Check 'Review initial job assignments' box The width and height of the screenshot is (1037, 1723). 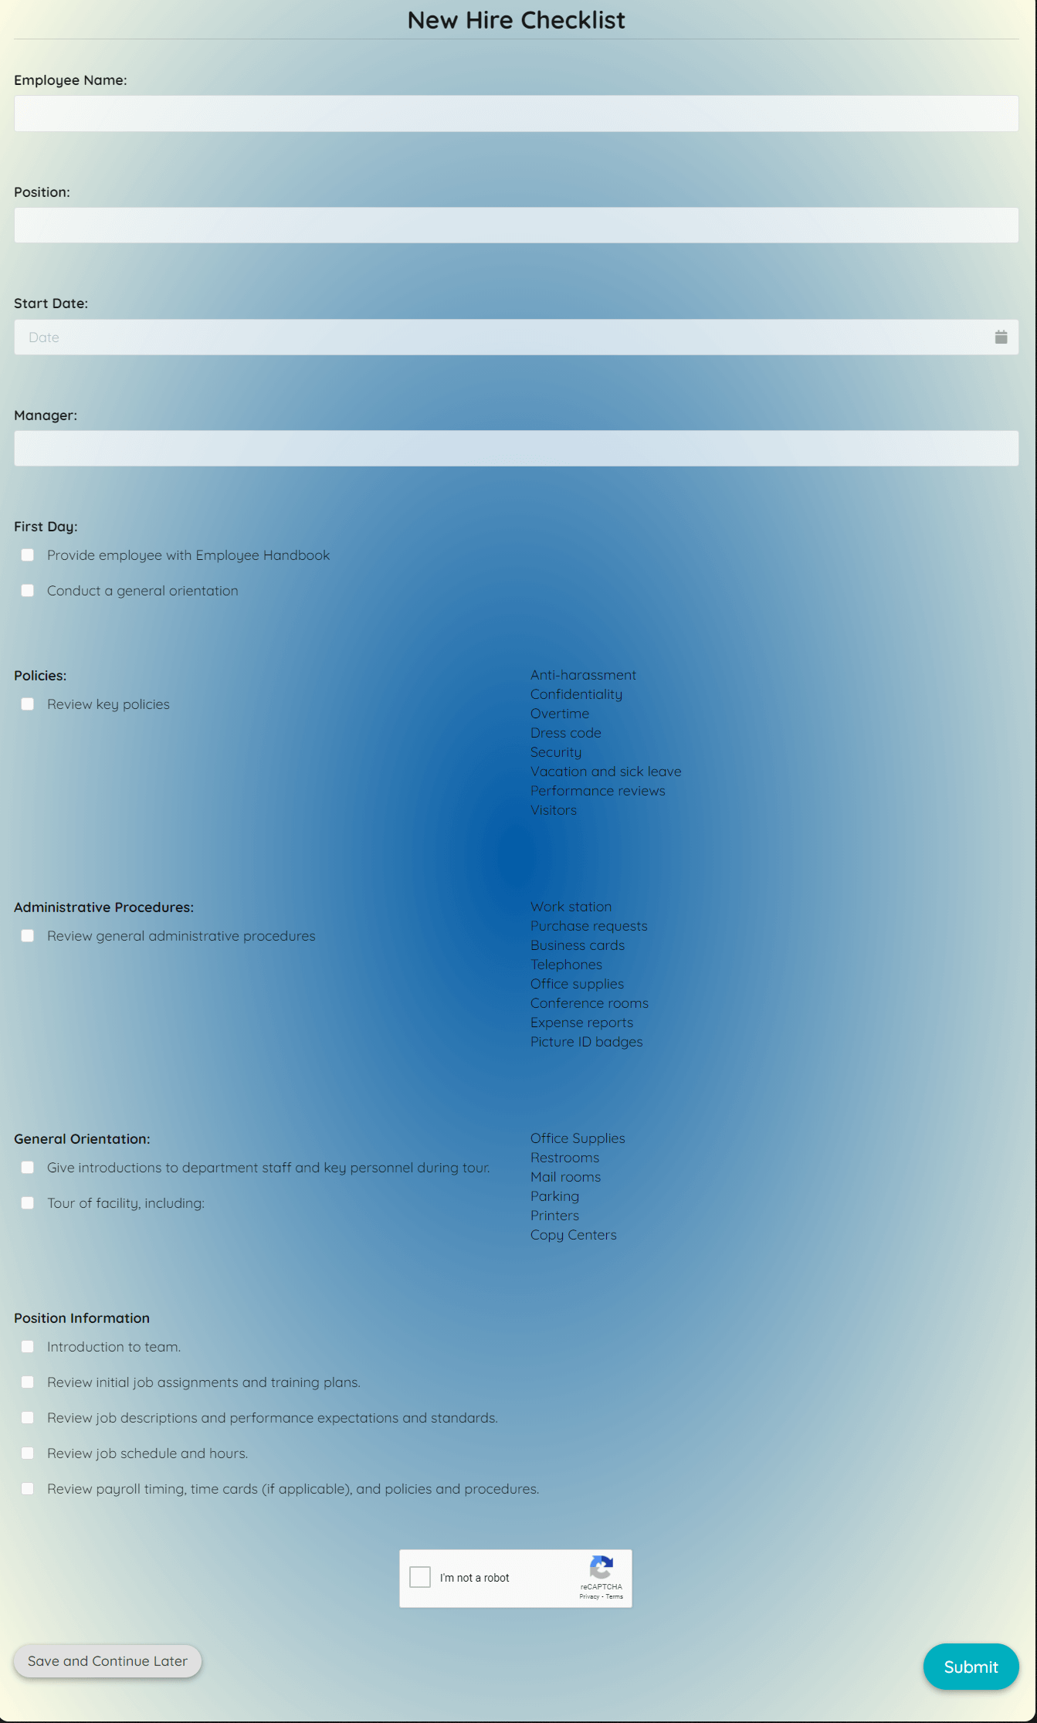pyautogui.click(x=28, y=1382)
